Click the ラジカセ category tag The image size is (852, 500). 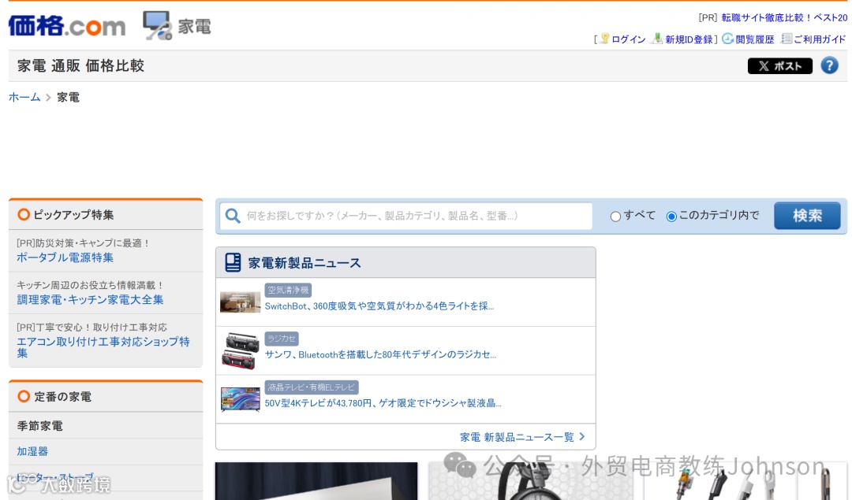[282, 339]
